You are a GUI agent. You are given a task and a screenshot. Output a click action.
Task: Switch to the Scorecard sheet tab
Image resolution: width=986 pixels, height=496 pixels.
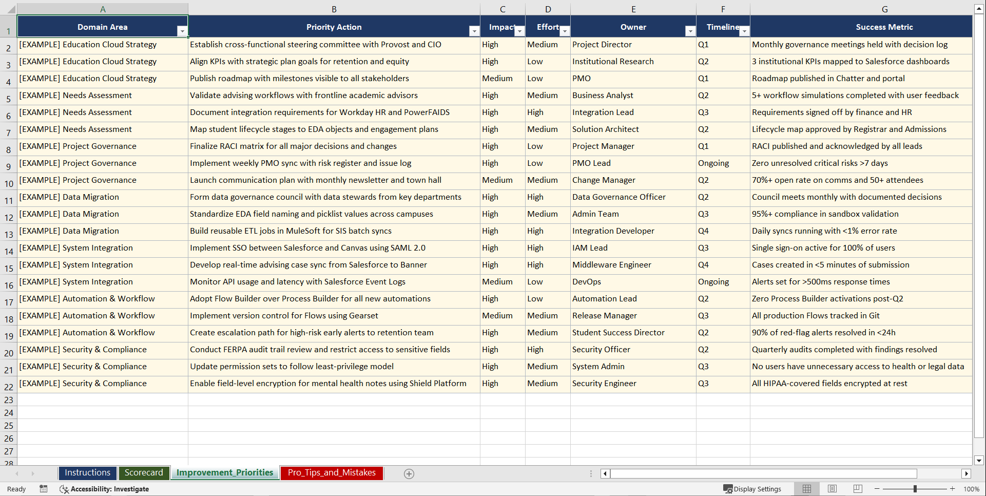pos(144,472)
